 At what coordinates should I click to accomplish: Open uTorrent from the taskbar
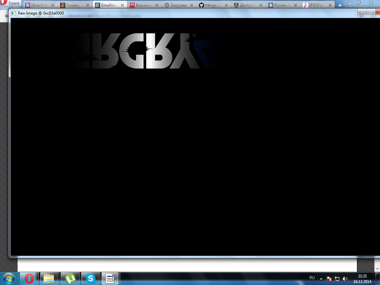point(70,279)
